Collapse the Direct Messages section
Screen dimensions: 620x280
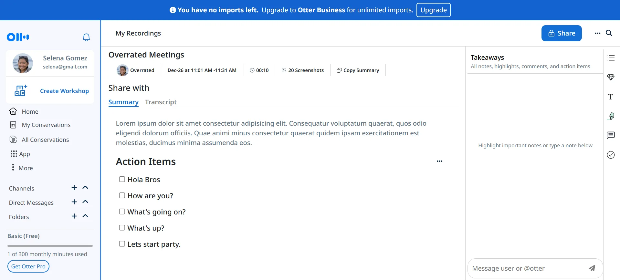(85, 202)
